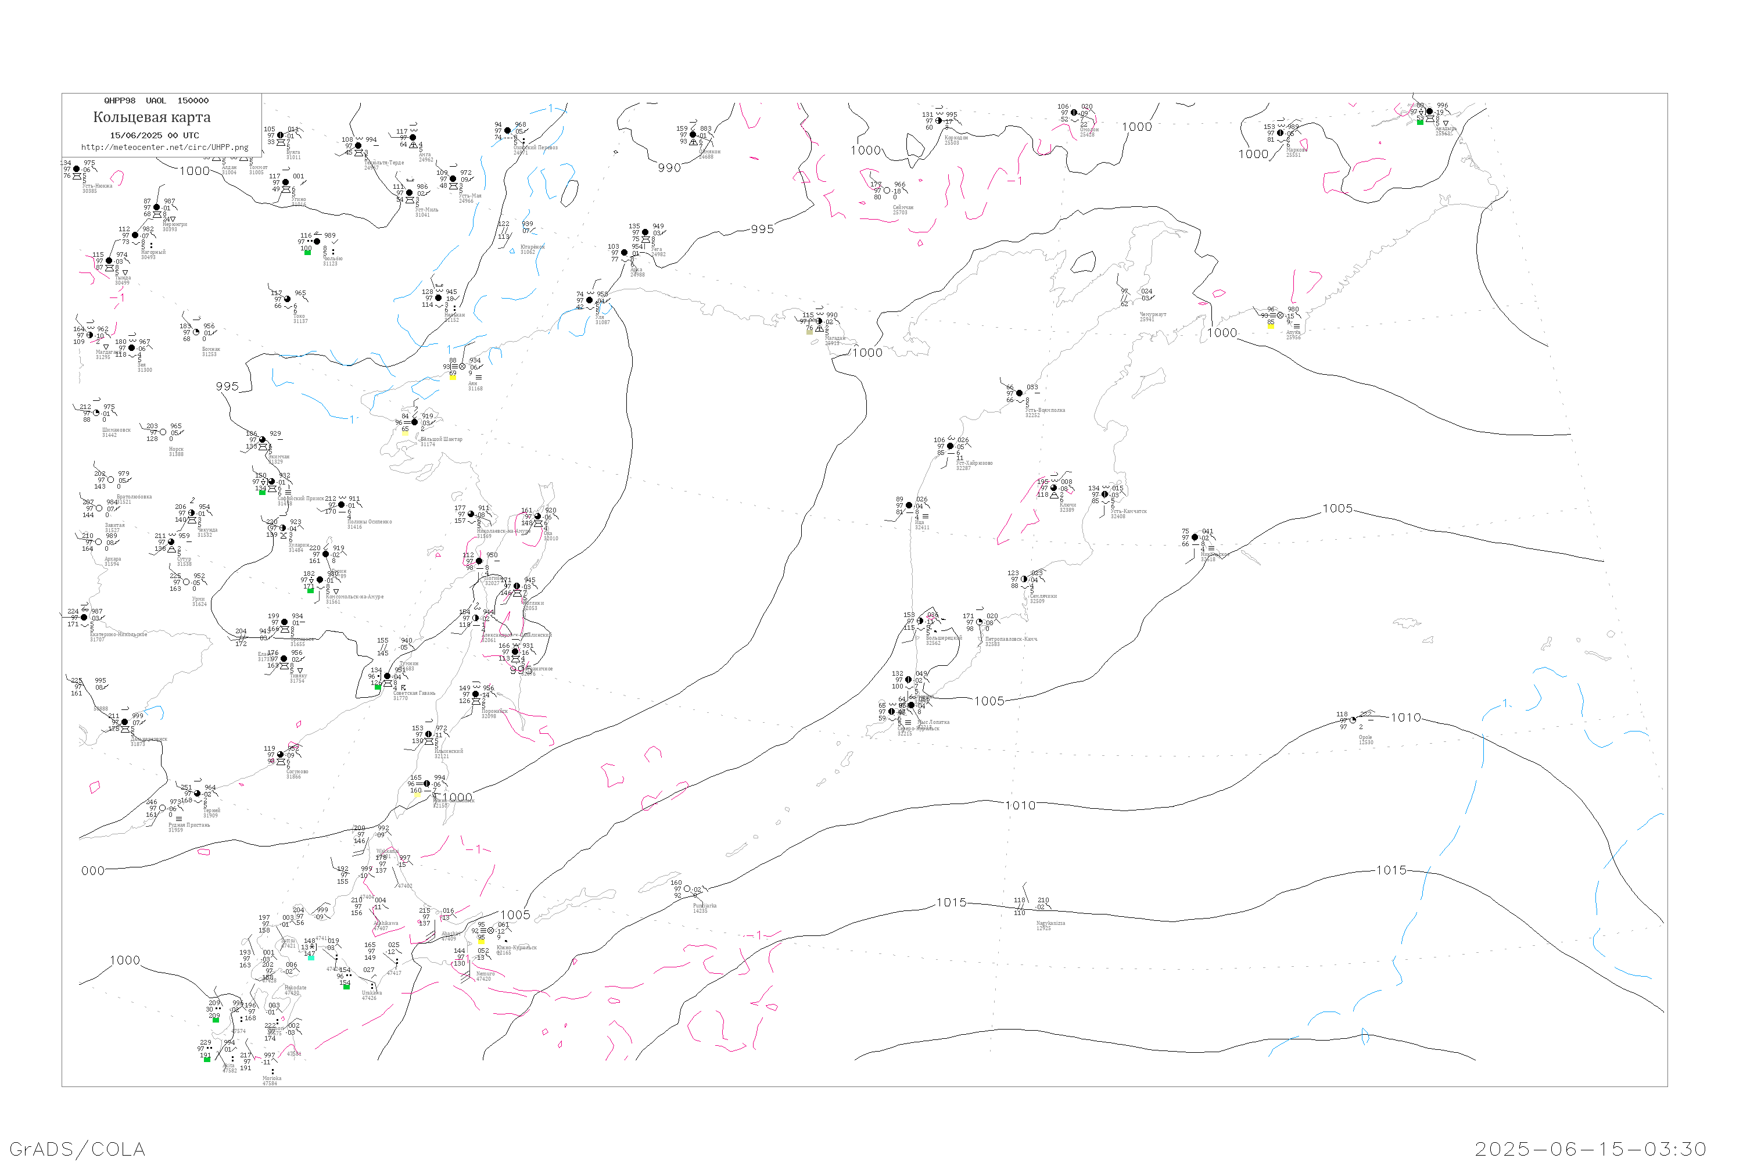The image size is (1743, 1162).
Task: Click the QHPP98 UAOL 150000 header text
Action: pyautogui.click(x=156, y=101)
